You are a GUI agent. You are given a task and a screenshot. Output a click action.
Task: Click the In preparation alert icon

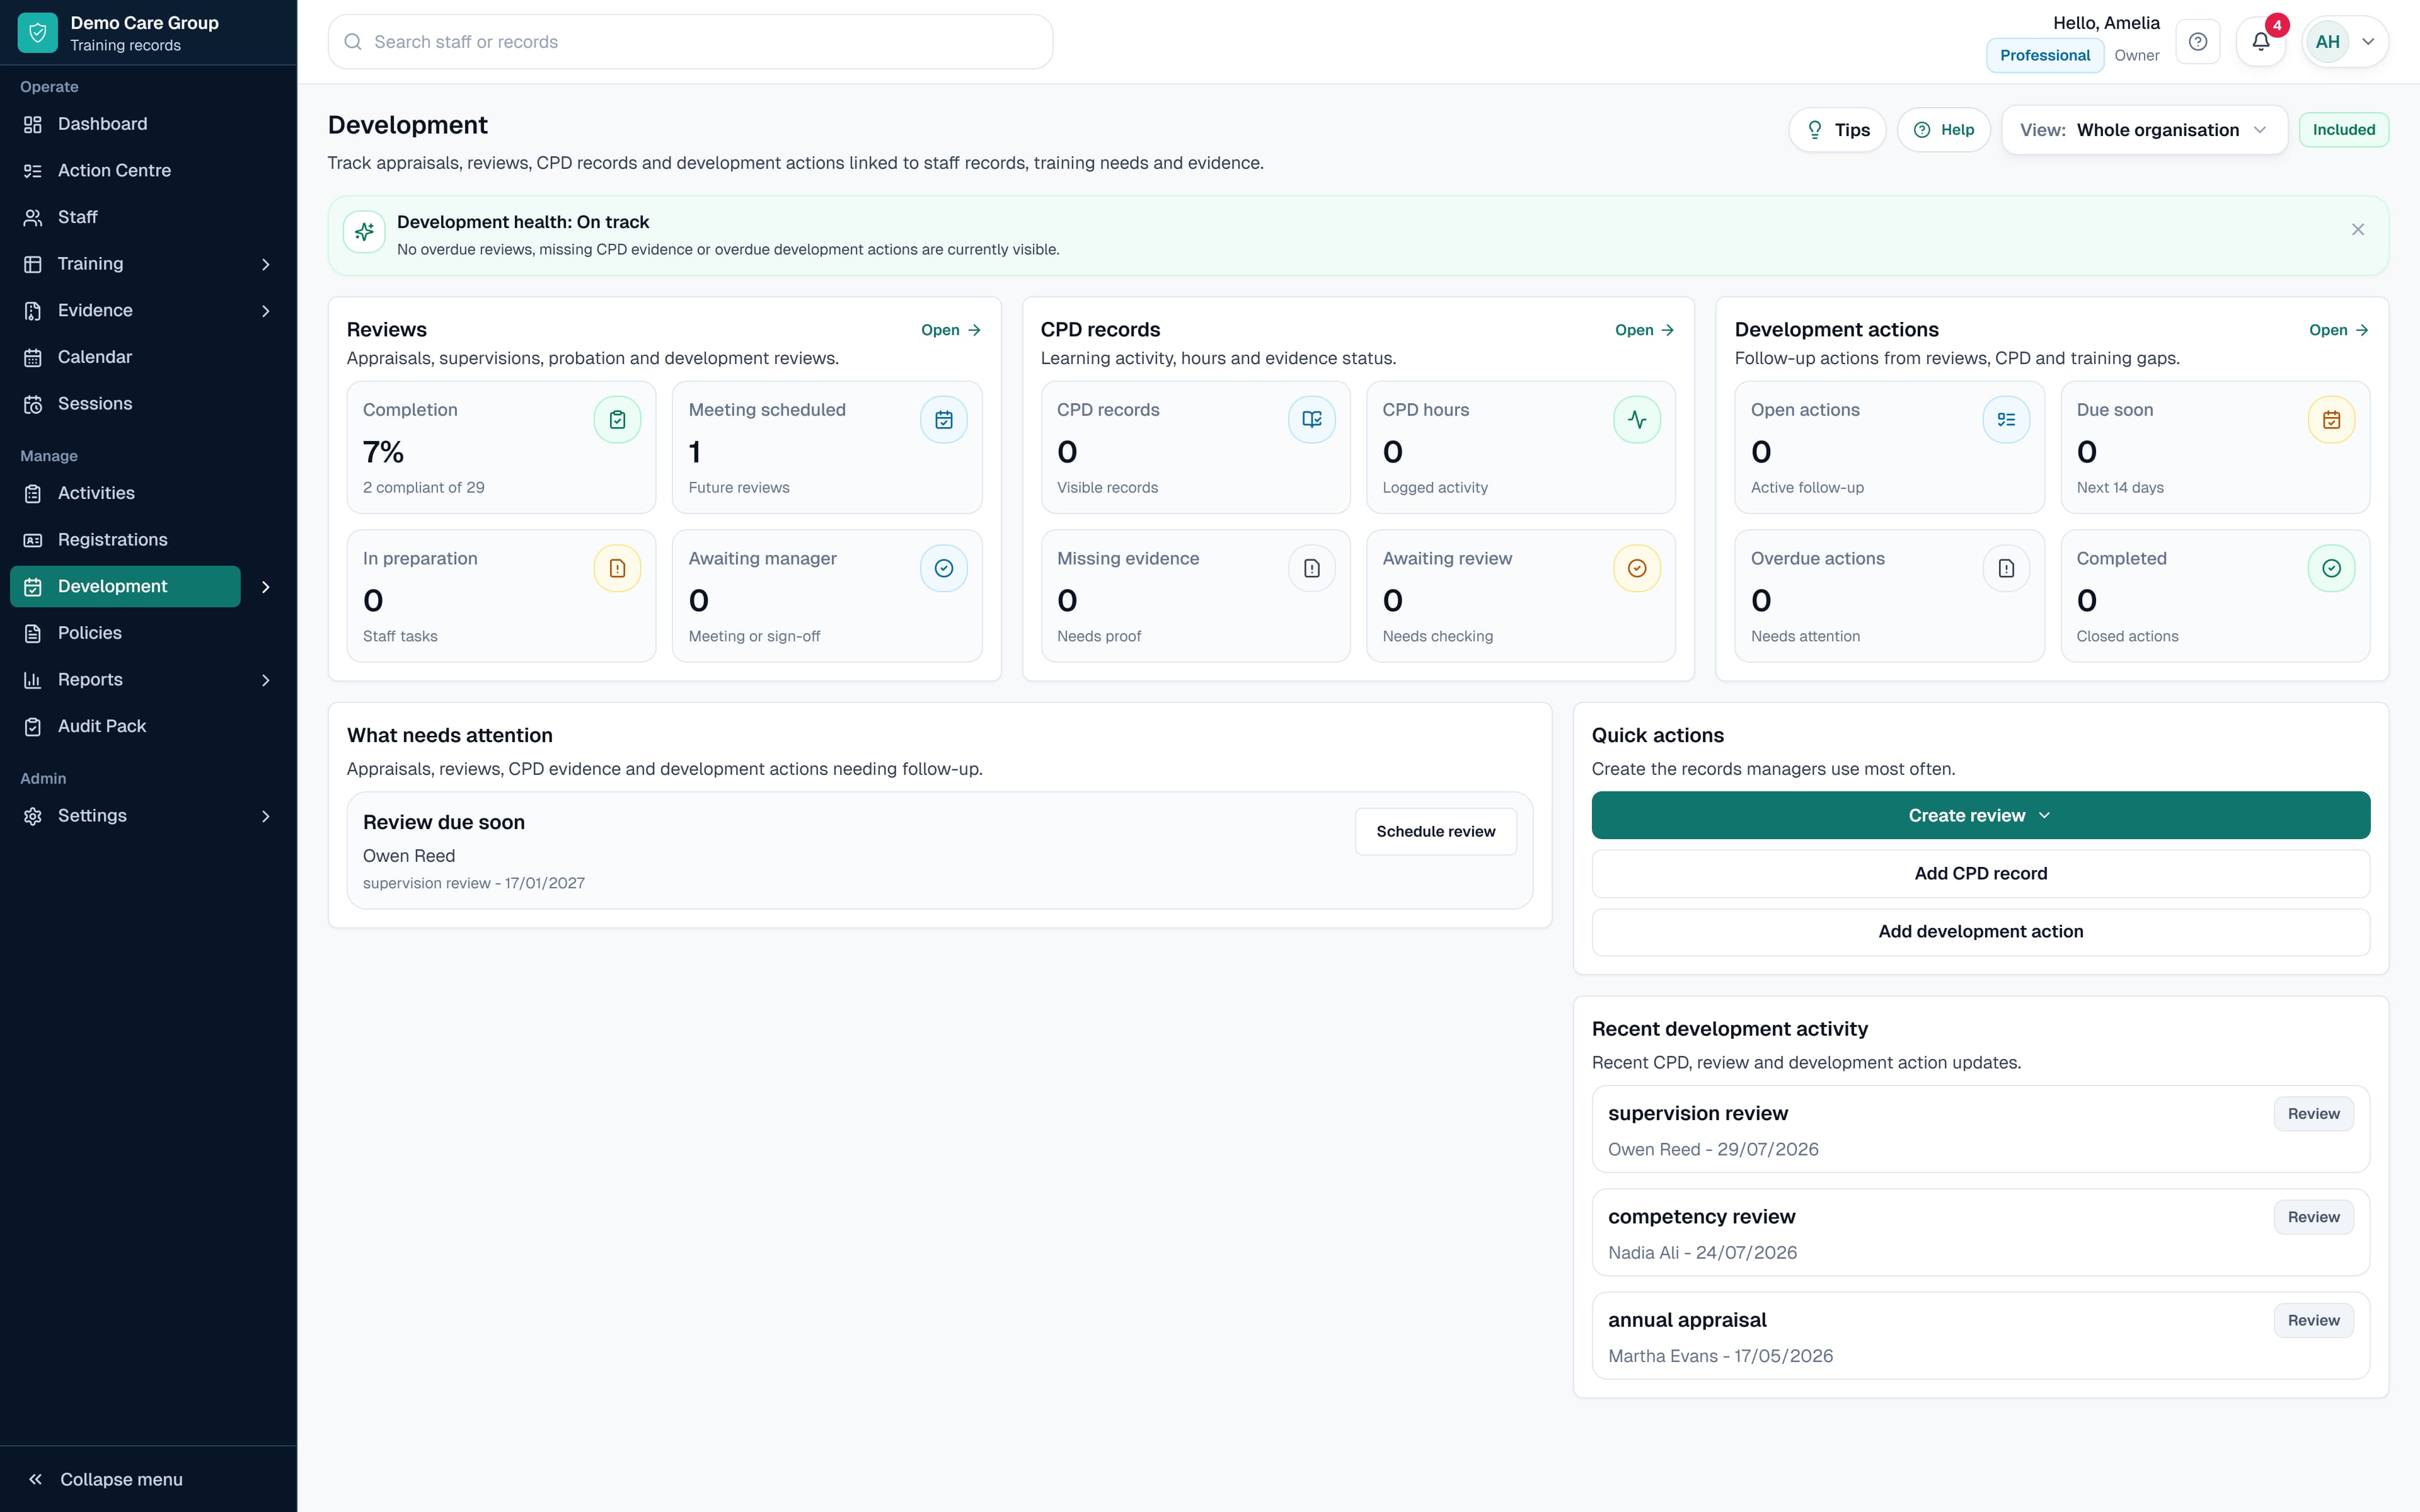pyautogui.click(x=617, y=568)
